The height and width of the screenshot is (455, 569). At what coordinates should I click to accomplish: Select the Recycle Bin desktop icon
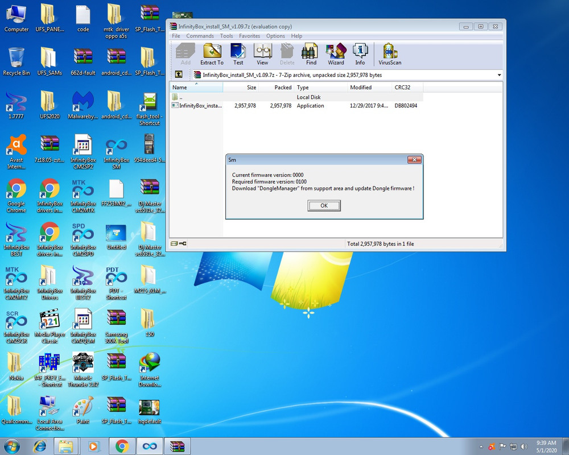coord(17,61)
